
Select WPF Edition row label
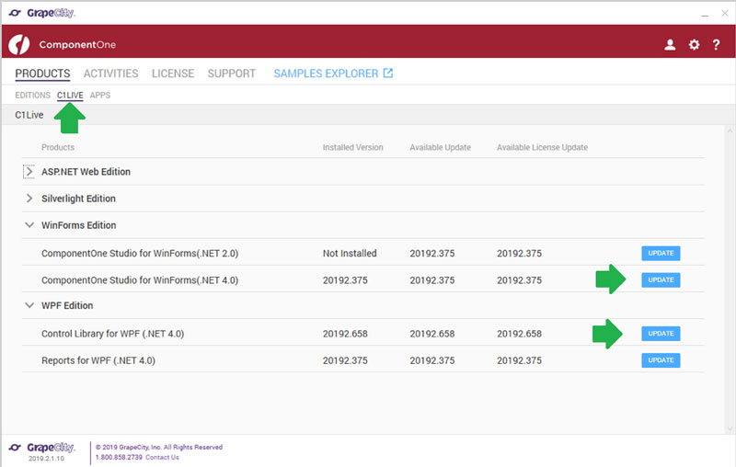click(67, 305)
